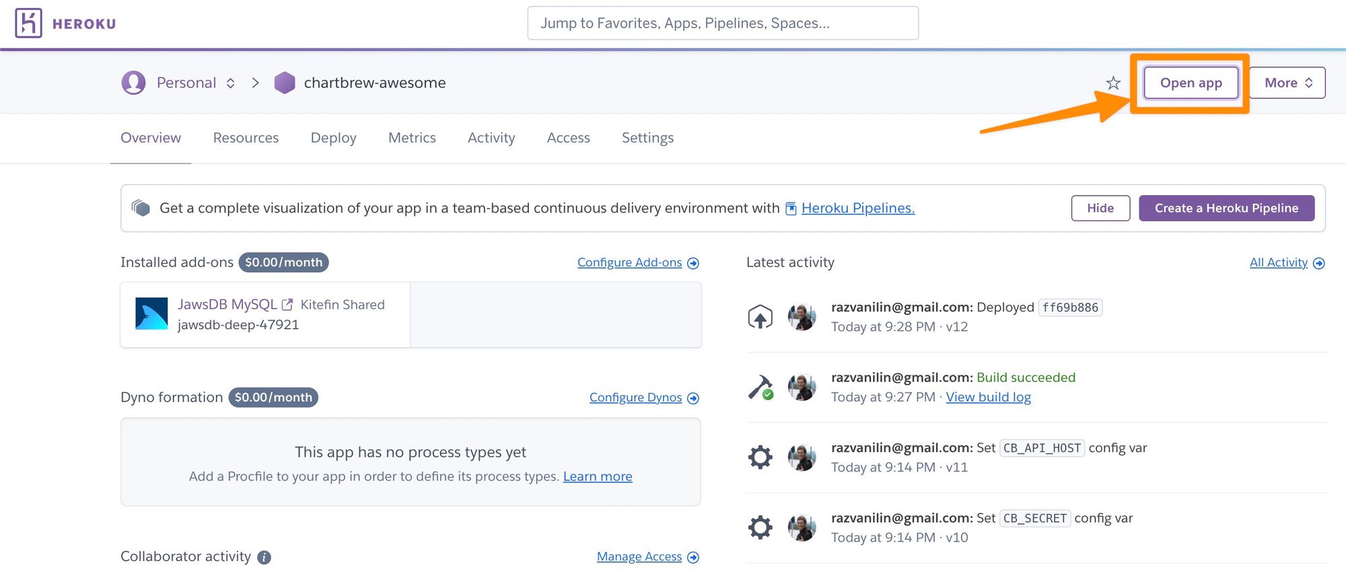Click the gear icon beside CB_API_HOST
1346x571 pixels.
point(760,457)
